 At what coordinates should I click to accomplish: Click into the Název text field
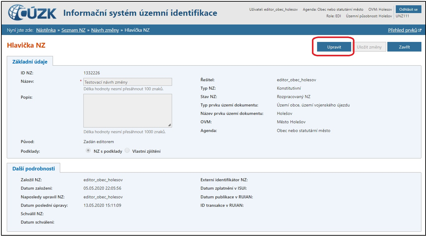[x=127, y=82]
